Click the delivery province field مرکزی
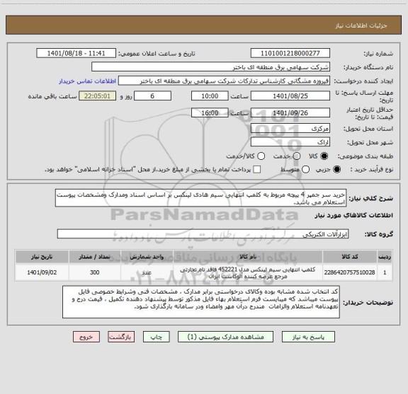Image resolution: width=408 pixels, height=394 pixels. [x=290, y=129]
